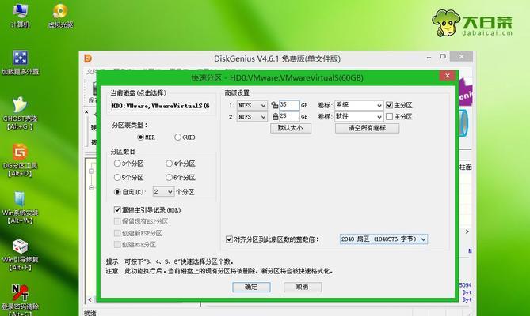This screenshot has width=530, height=316.
Task: Open the 计算机 desktop icon
Action: (21, 15)
